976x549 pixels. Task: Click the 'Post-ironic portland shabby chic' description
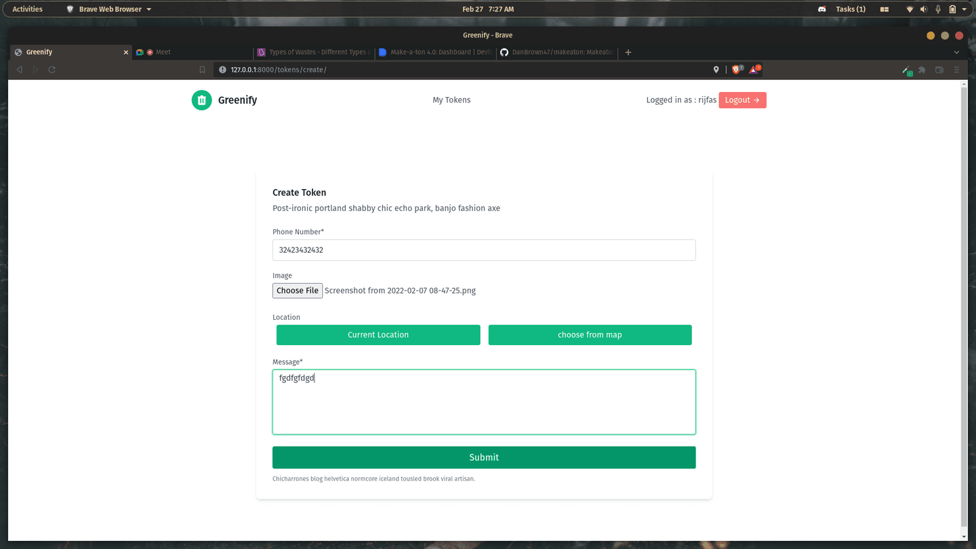[386, 208]
